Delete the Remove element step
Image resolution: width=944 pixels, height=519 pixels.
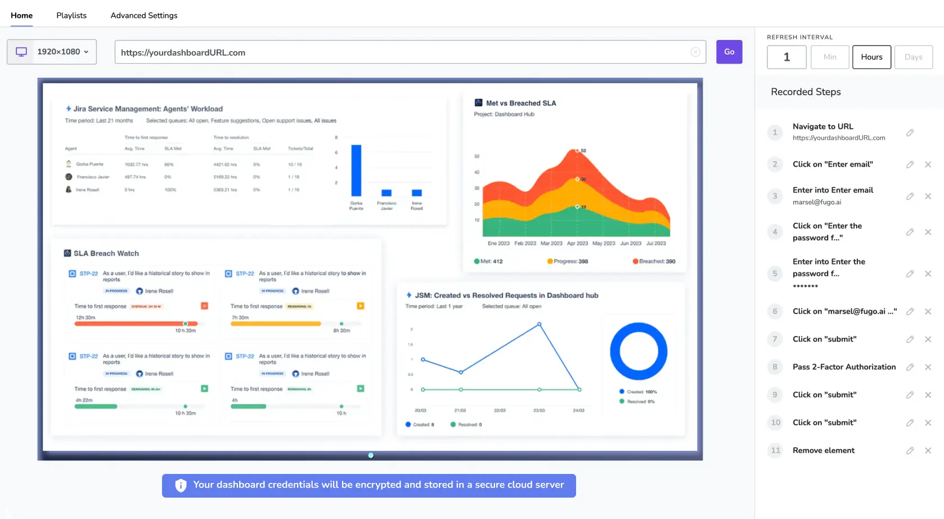pos(928,450)
